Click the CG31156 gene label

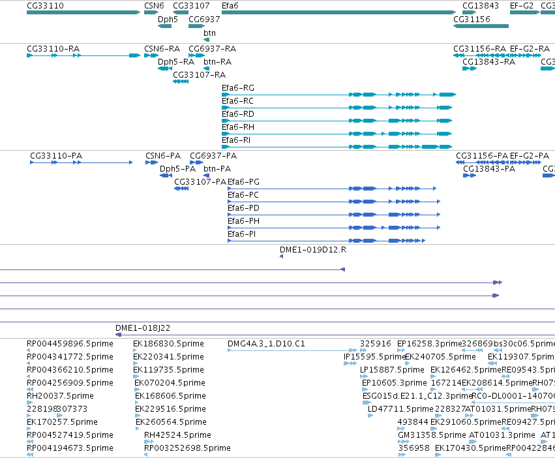[x=472, y=19]
